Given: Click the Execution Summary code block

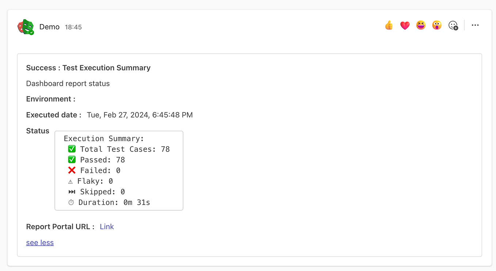Looking at the screenshot, I should click(119, 171).
